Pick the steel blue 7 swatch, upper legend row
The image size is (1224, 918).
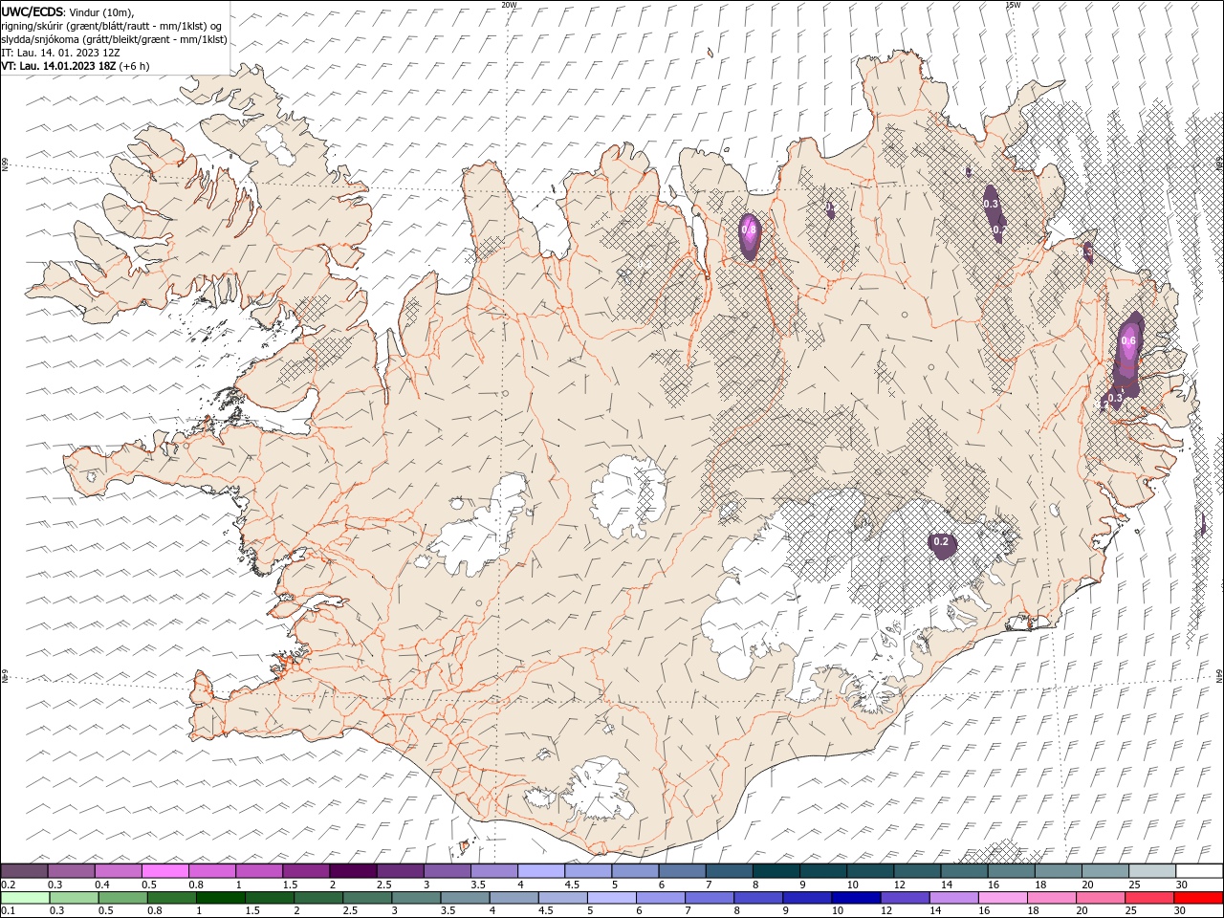tap(728, 871)
